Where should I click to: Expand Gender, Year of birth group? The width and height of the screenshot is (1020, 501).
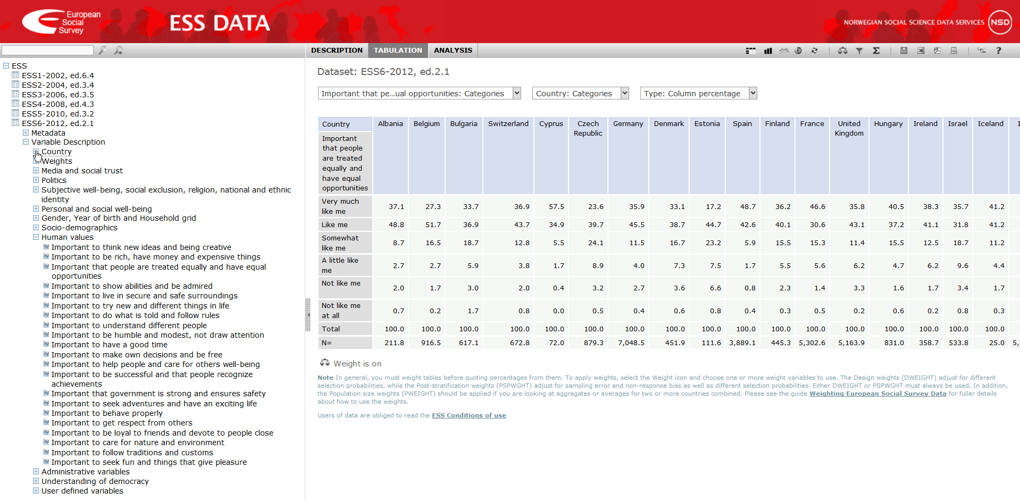36,218
